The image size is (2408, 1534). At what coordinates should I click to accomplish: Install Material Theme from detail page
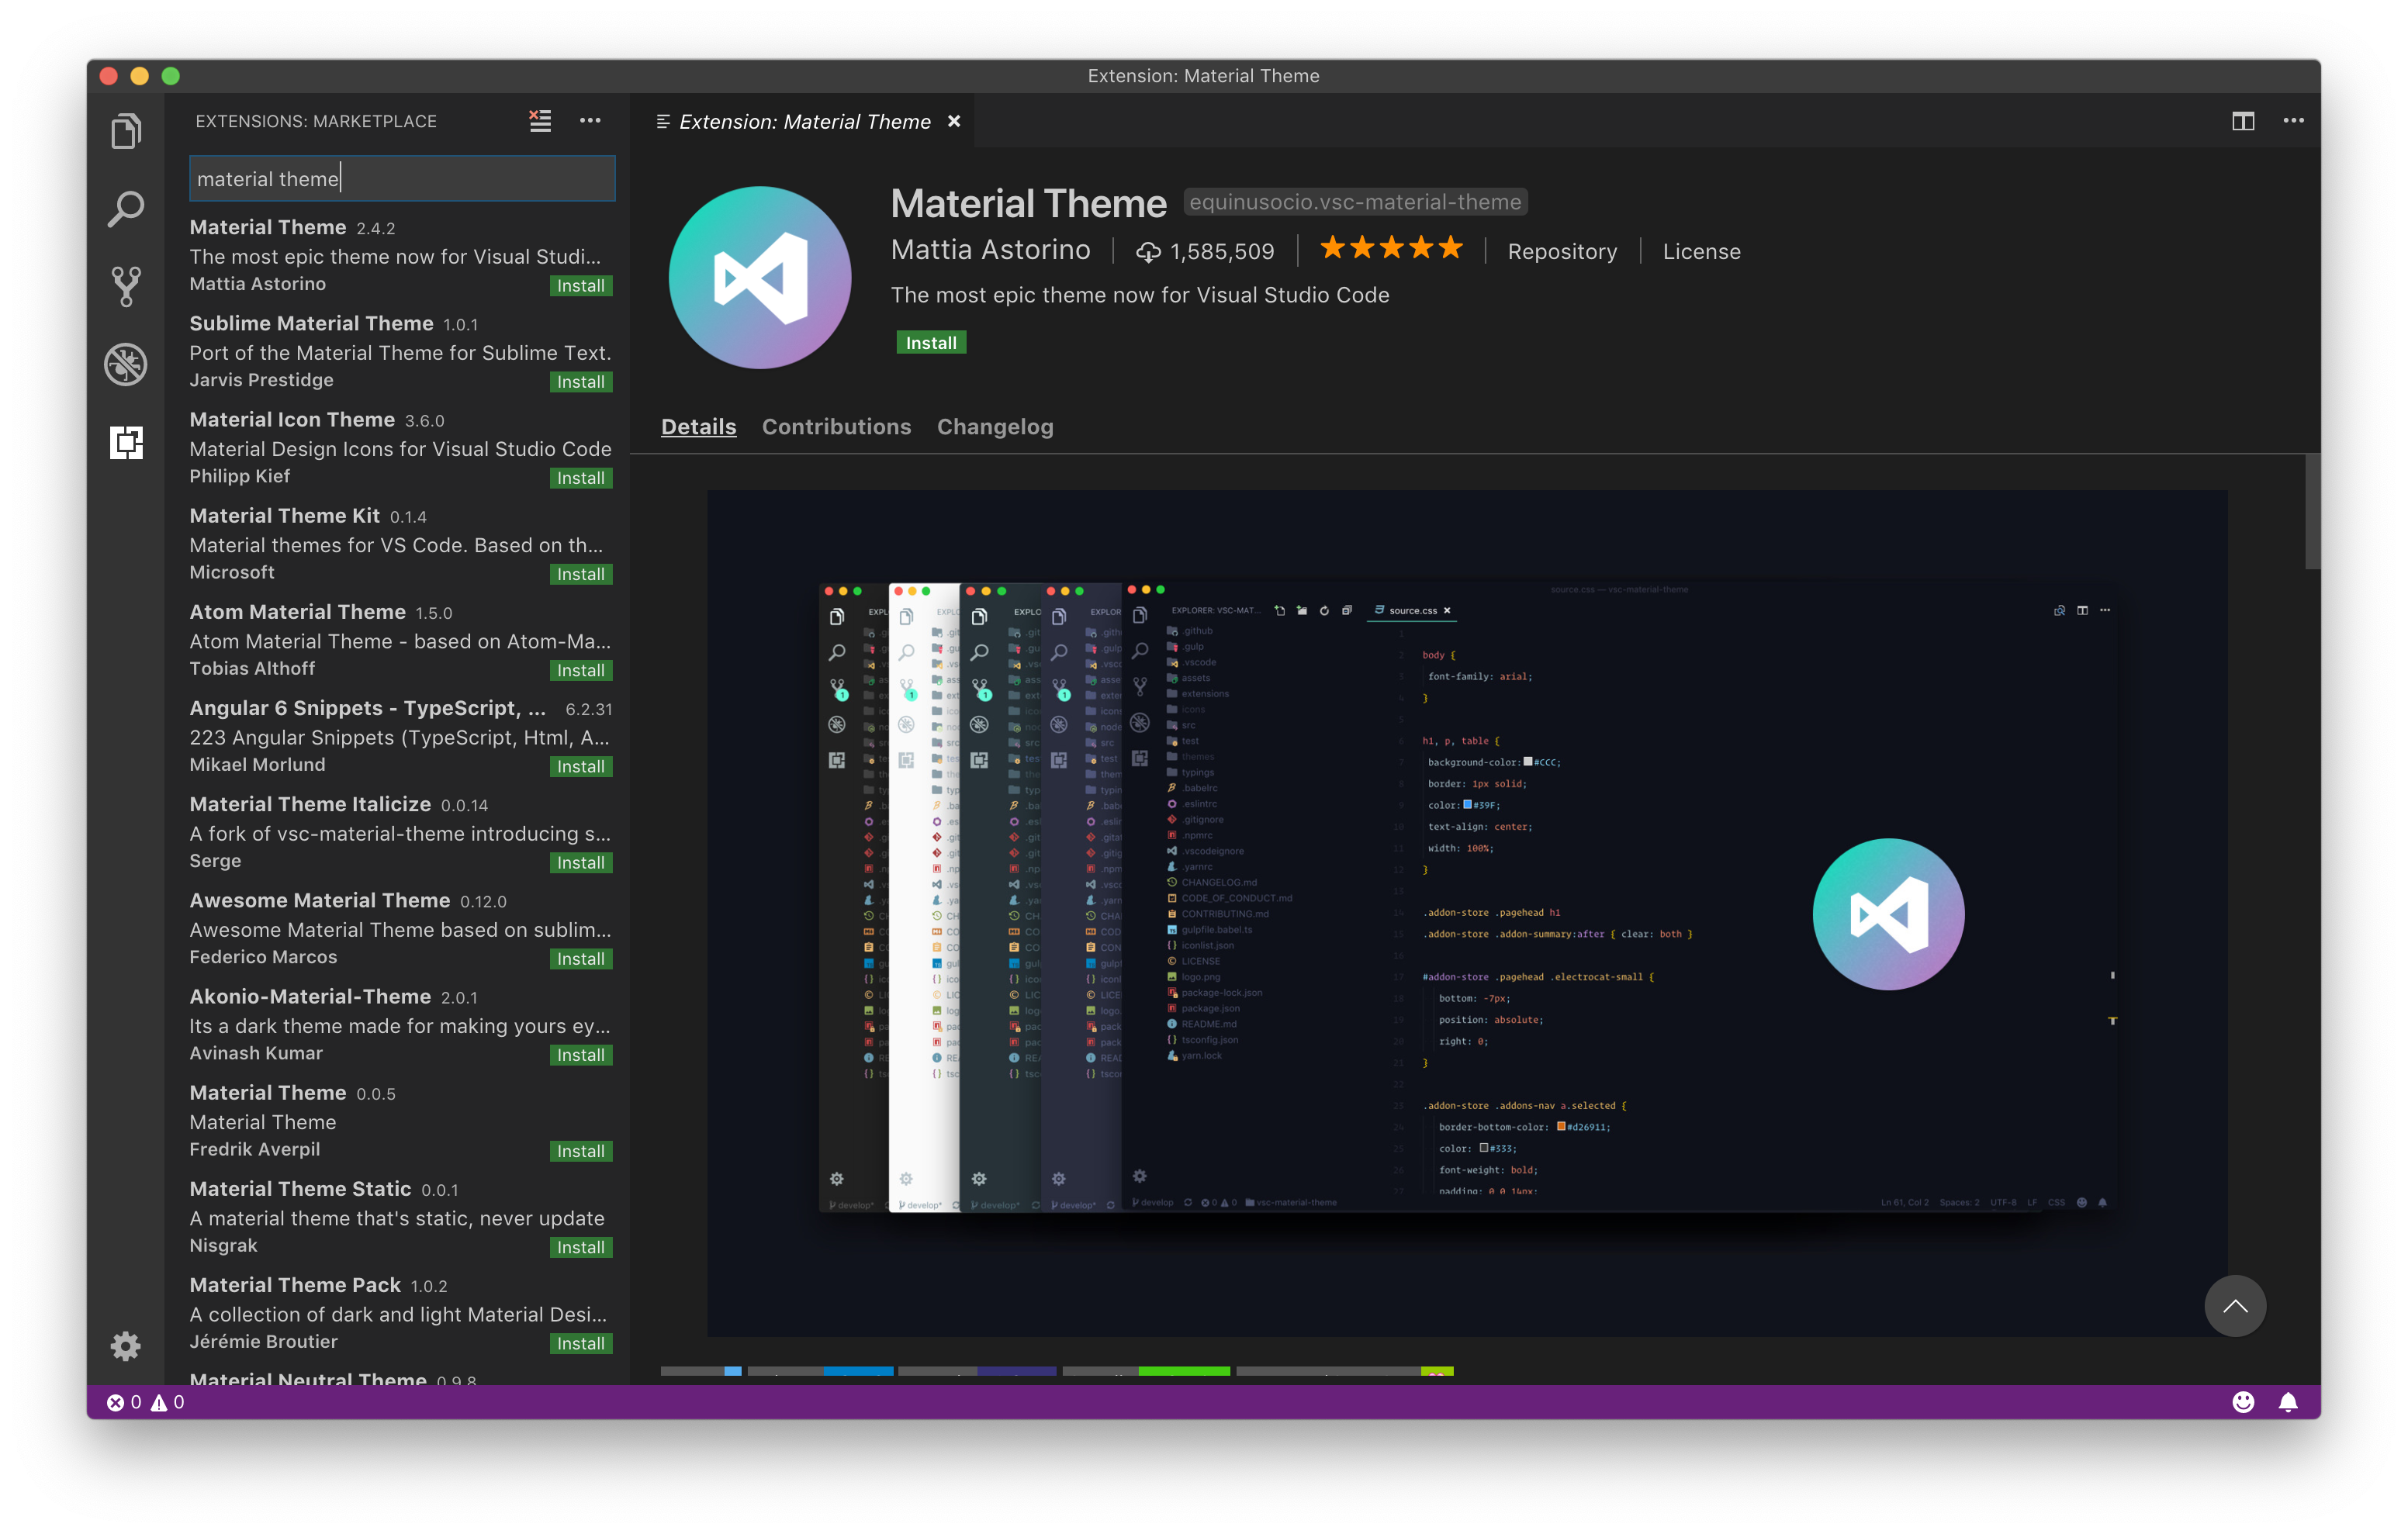point(930,343)
